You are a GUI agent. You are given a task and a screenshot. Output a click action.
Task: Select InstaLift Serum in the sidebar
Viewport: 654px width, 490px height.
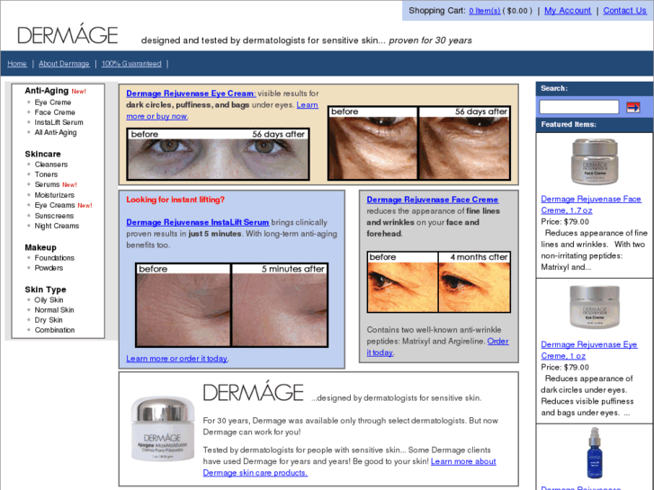click(x=58, y=122)
